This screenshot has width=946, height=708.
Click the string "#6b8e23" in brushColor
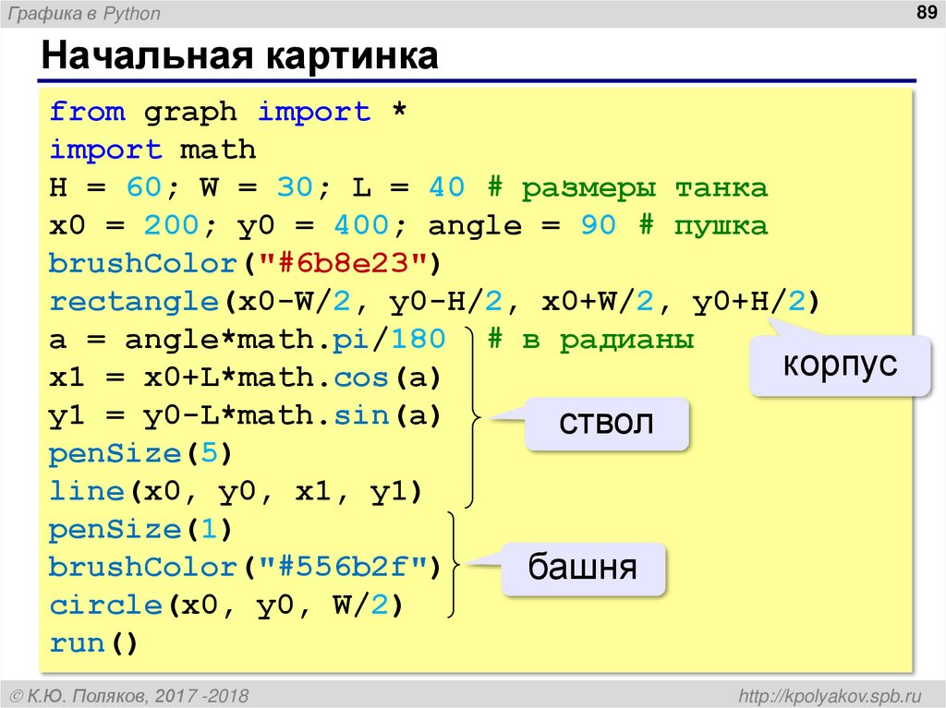point(343,264)
